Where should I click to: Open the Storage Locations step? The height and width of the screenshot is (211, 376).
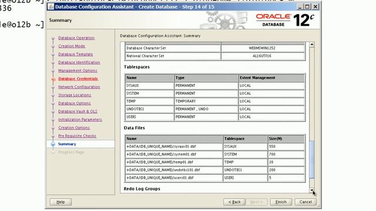tap(75, 95)
